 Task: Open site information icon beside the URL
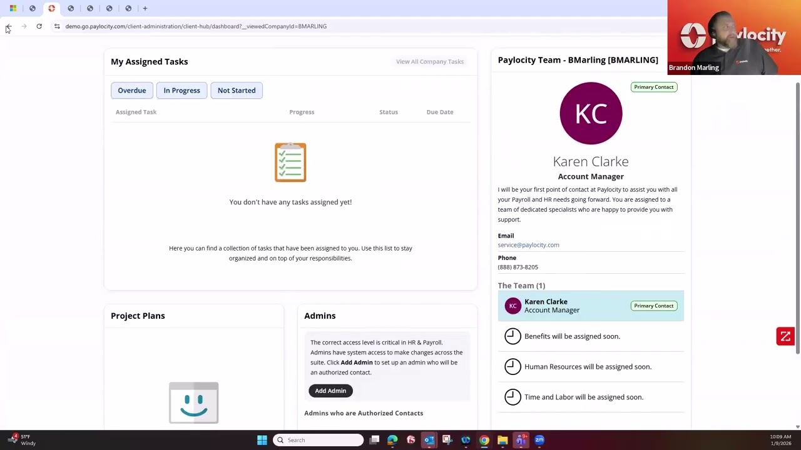point(57,26)
